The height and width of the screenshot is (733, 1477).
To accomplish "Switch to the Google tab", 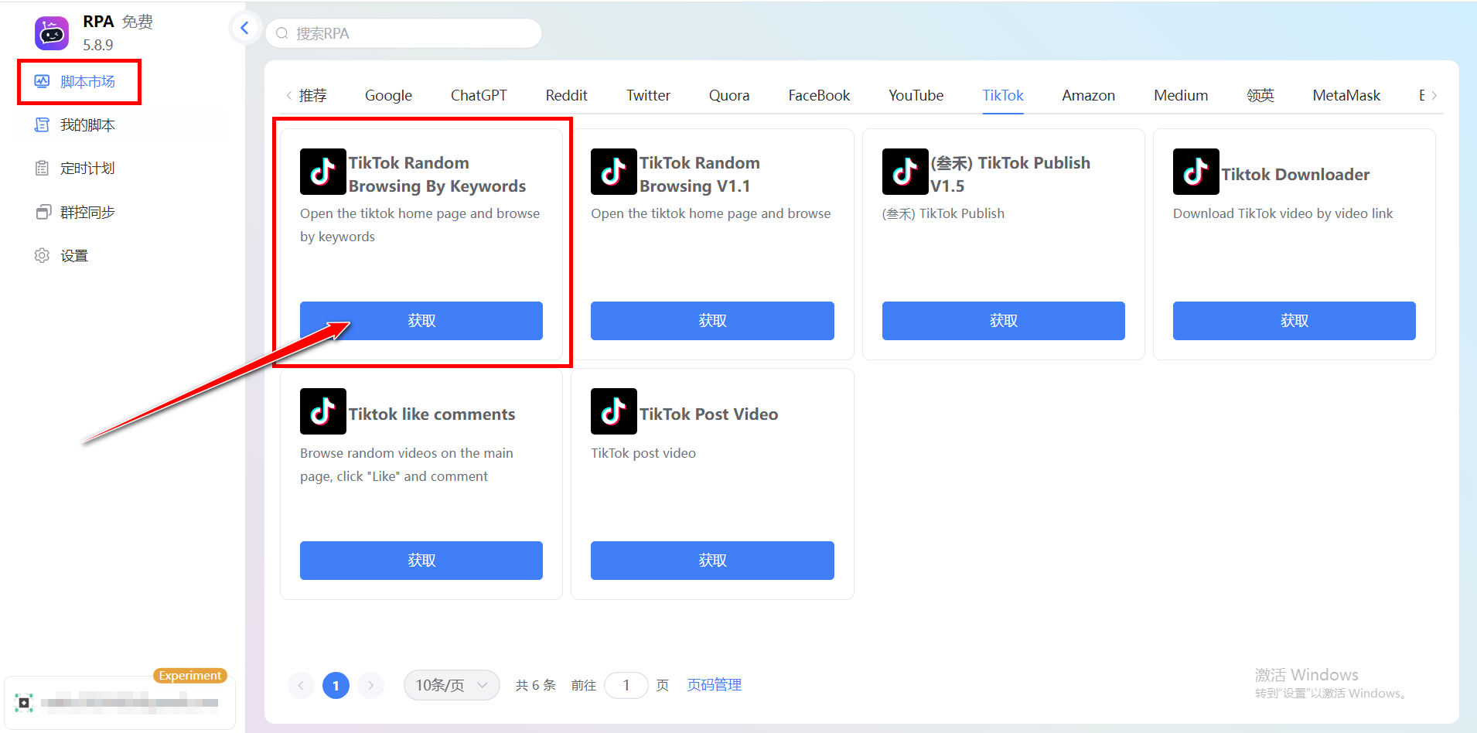I will click(x=388, y=95).
